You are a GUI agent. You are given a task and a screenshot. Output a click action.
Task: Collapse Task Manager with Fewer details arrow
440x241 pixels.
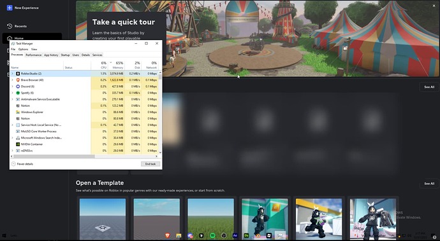tap(13, 164)
